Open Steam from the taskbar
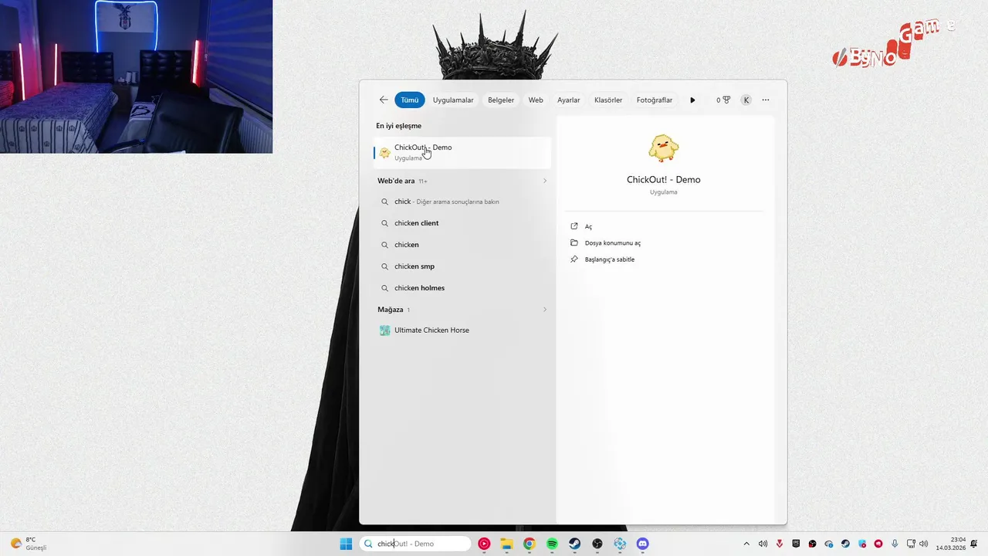This screenshot has width=988, height=556. point(574,544)
